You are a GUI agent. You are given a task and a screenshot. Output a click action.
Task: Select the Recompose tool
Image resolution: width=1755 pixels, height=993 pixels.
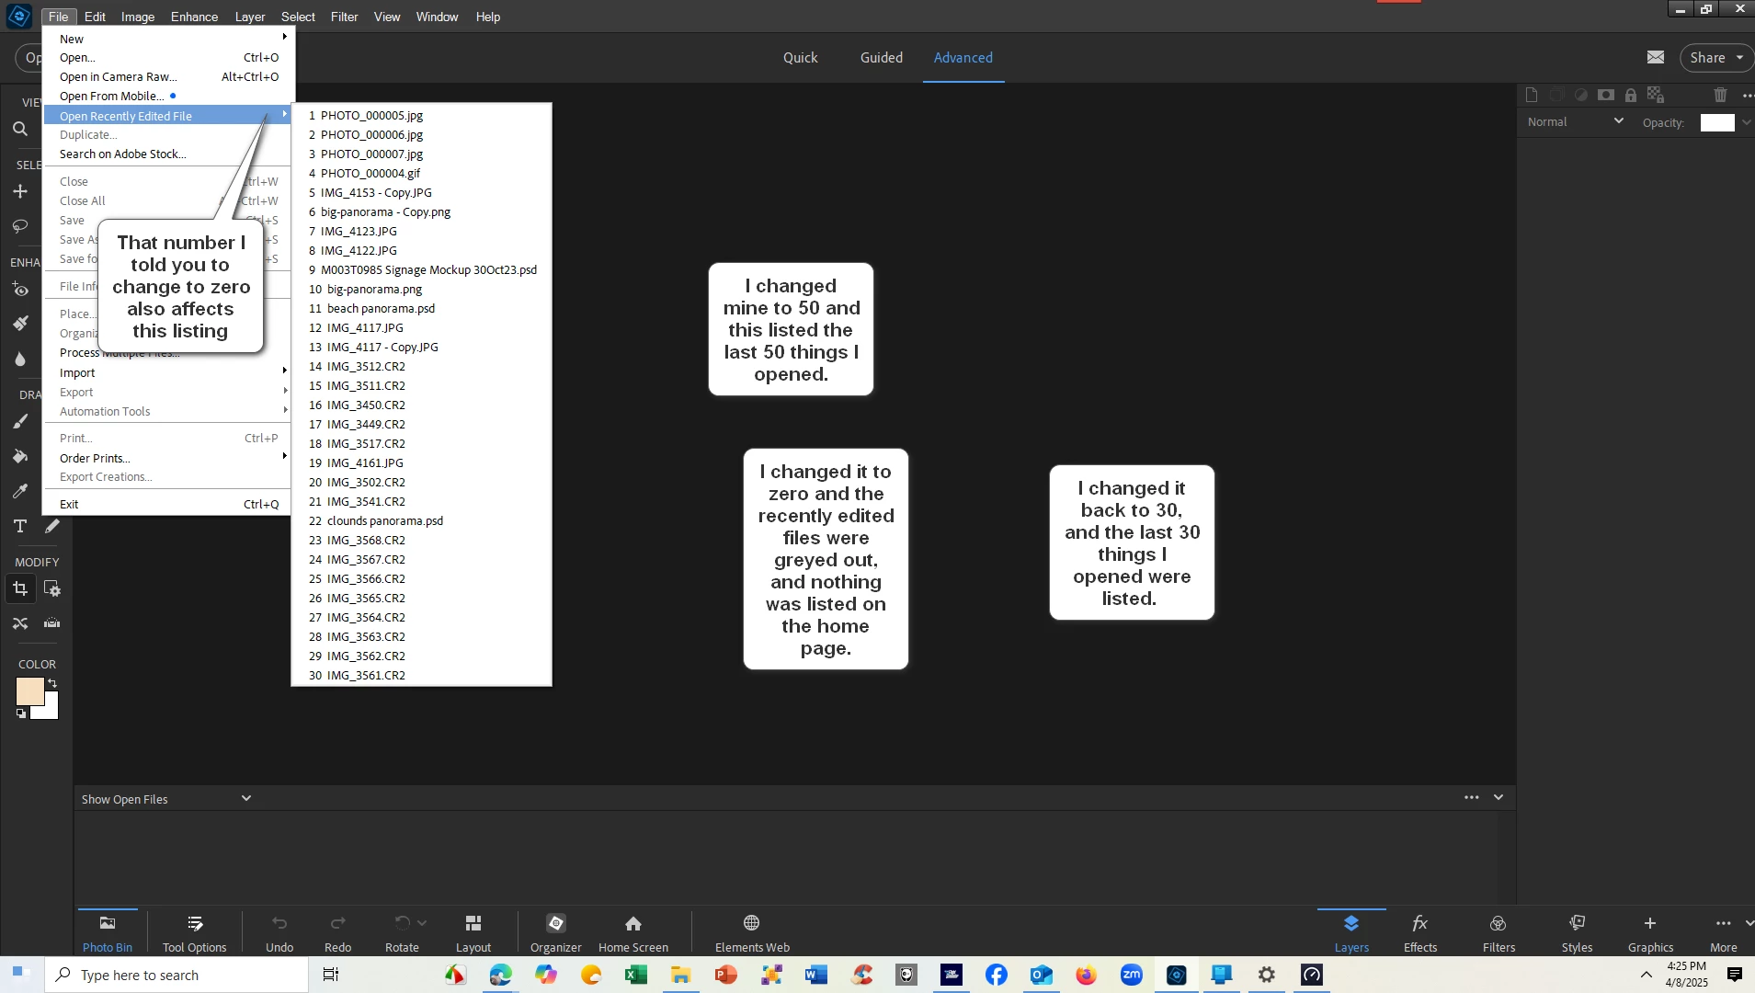point(52,588)
